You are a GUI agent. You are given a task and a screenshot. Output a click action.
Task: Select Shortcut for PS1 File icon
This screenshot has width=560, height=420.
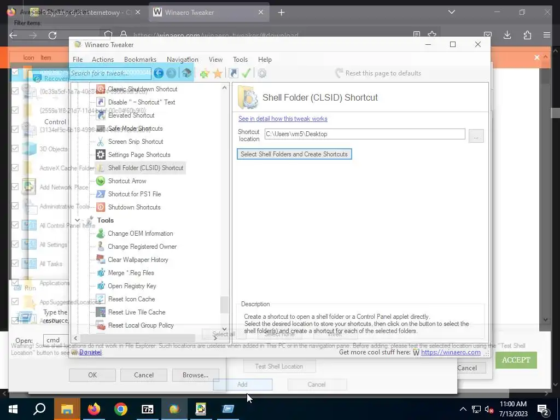(x=101, y=194)
